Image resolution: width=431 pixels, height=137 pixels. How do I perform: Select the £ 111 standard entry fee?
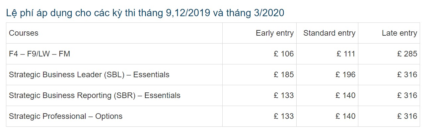pyautogui.click(x=346, y=54)
